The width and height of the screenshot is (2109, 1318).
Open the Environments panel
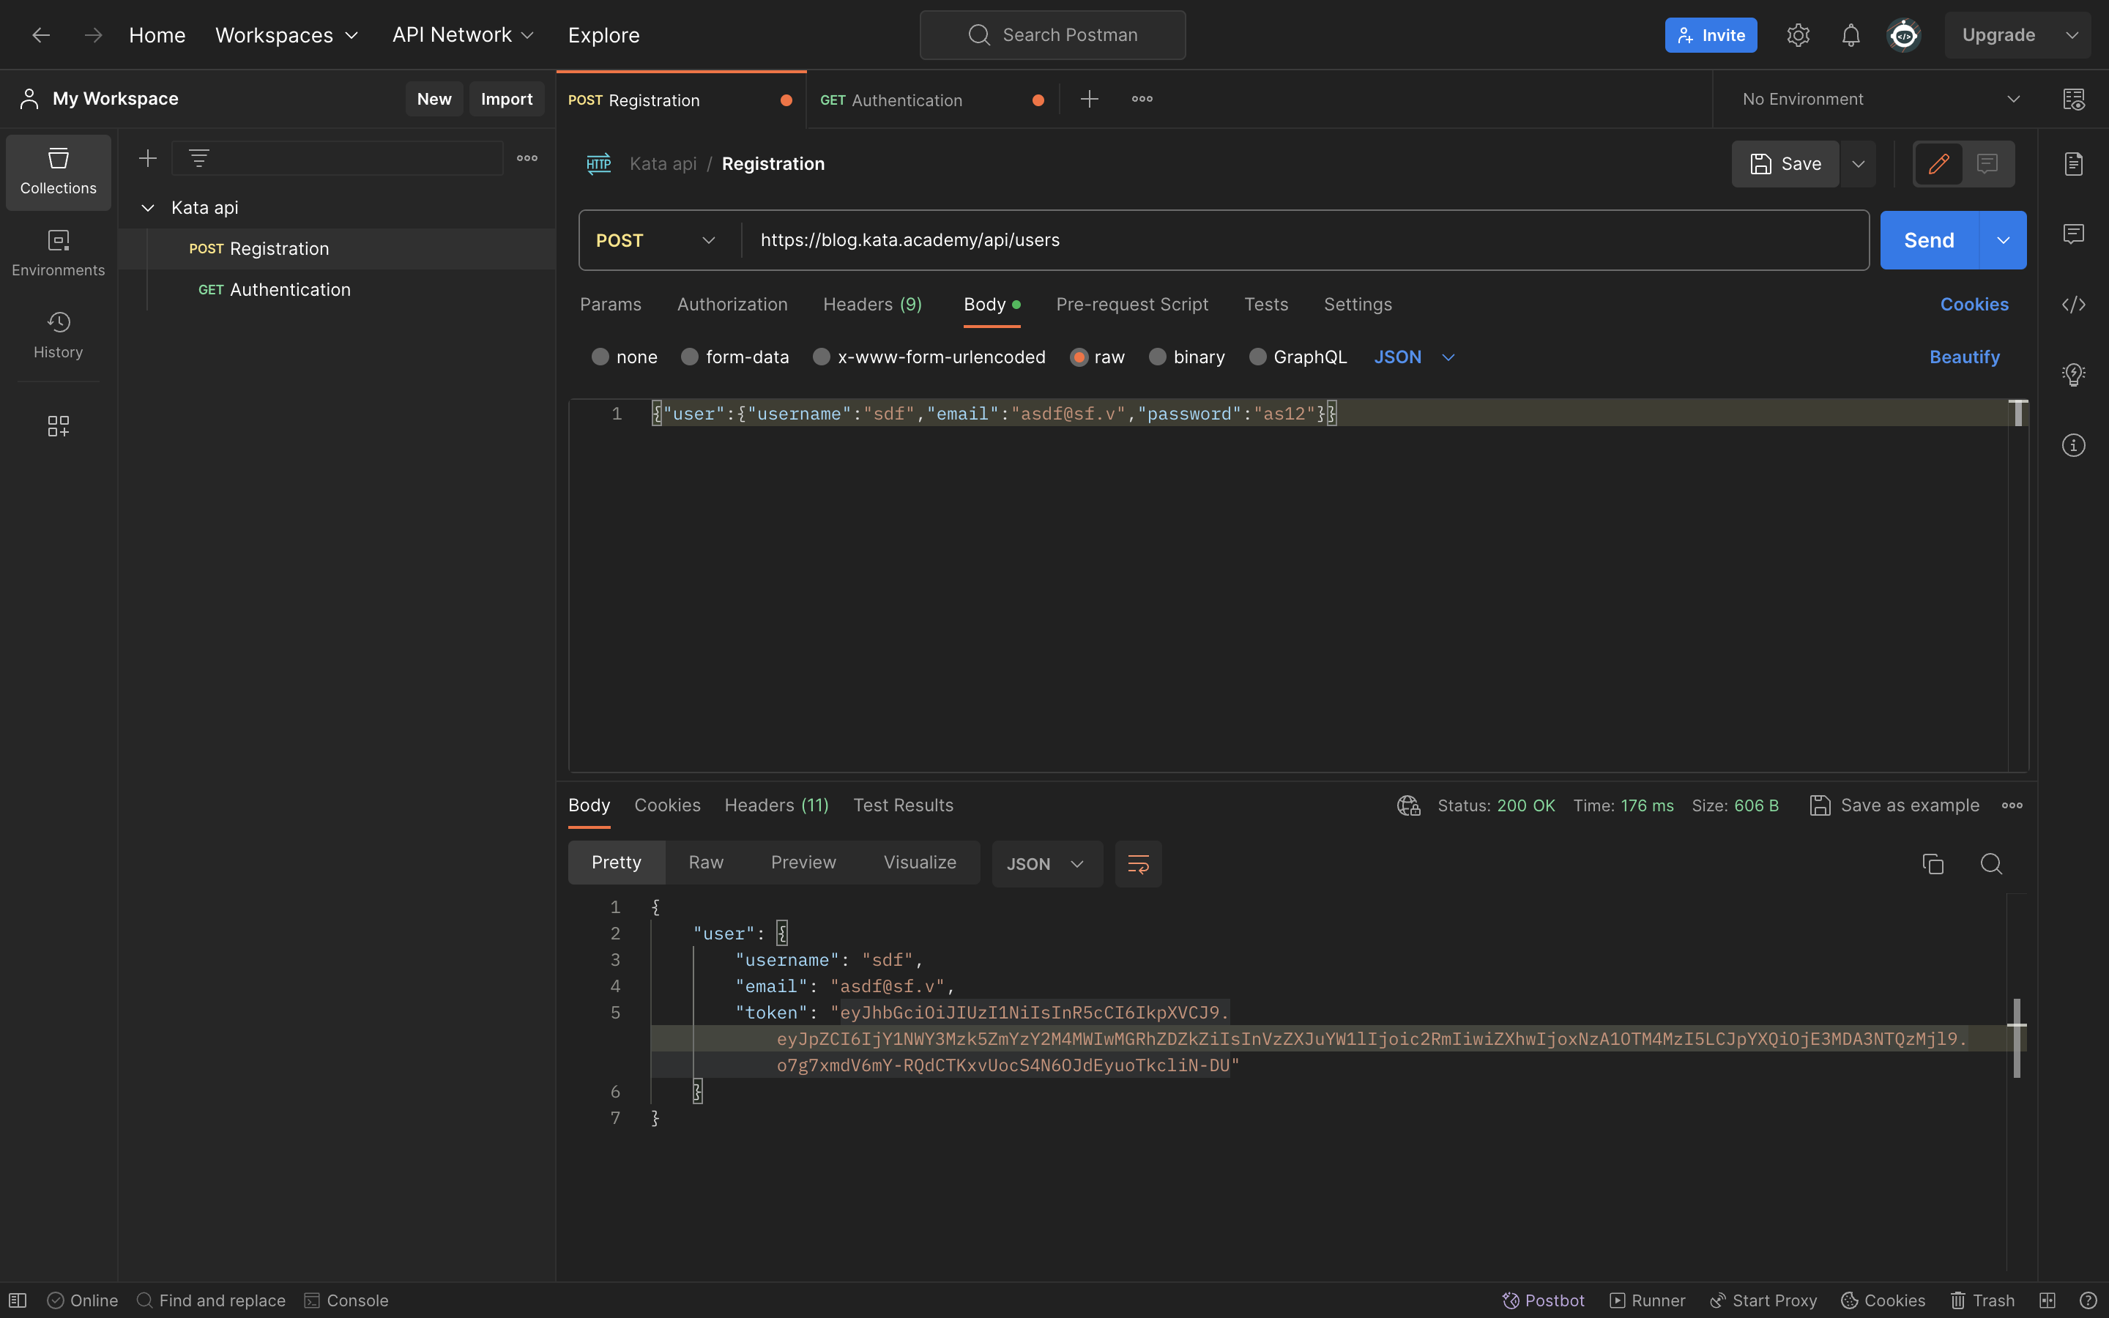pyautogui.click(x=58, y=253)
